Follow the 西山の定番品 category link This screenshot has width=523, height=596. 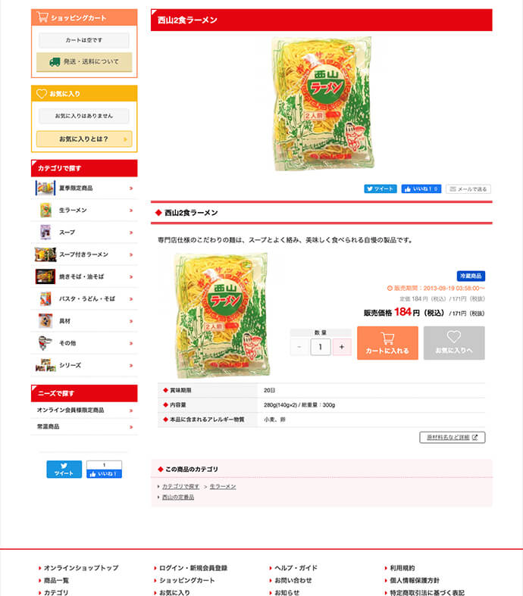point(178,498)
